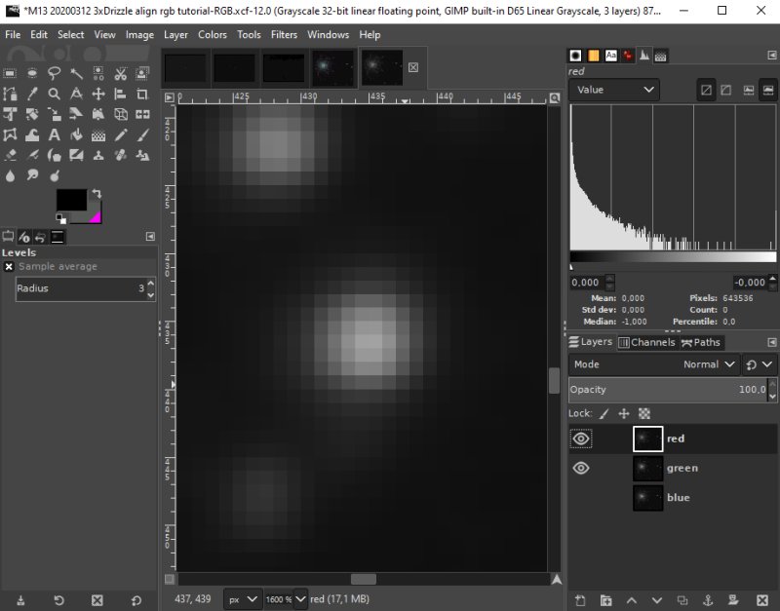Viewport: 780px width, 611px height.
Task: Select the Gradient tool
Action: (x=98, y=134)
